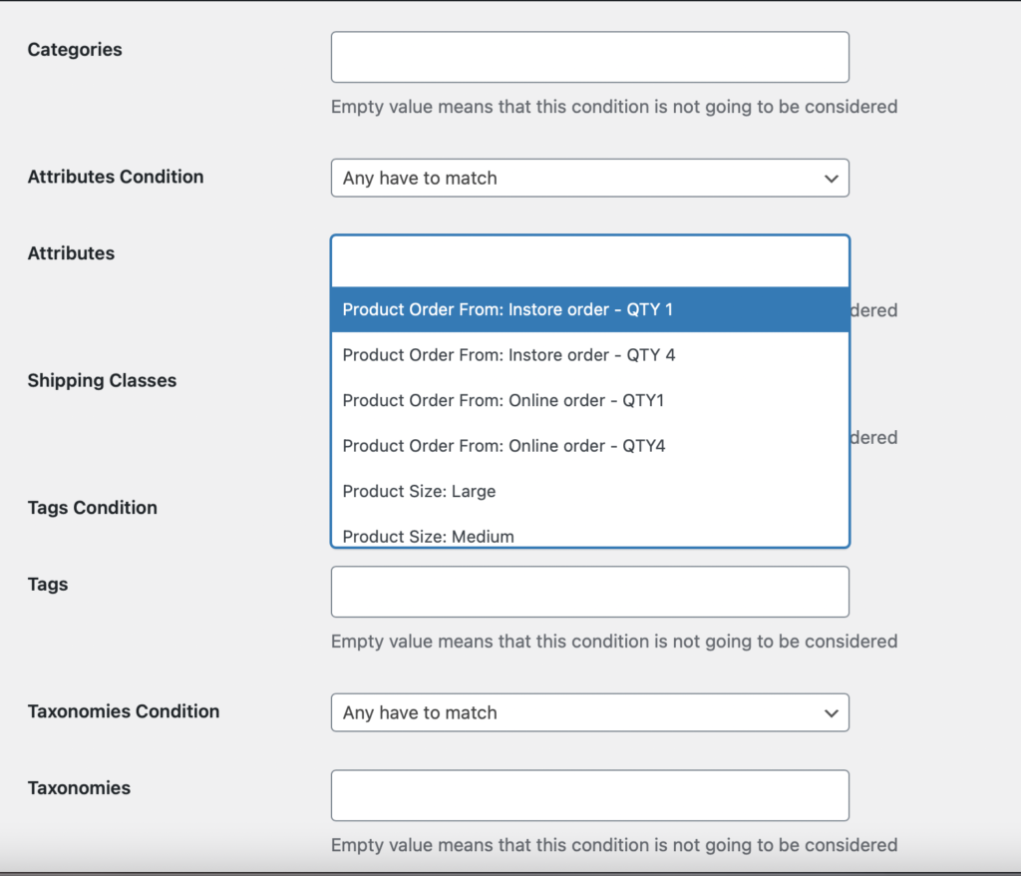1021x876 pixels.
Task: Click the Tags field label
Action: 48,585
